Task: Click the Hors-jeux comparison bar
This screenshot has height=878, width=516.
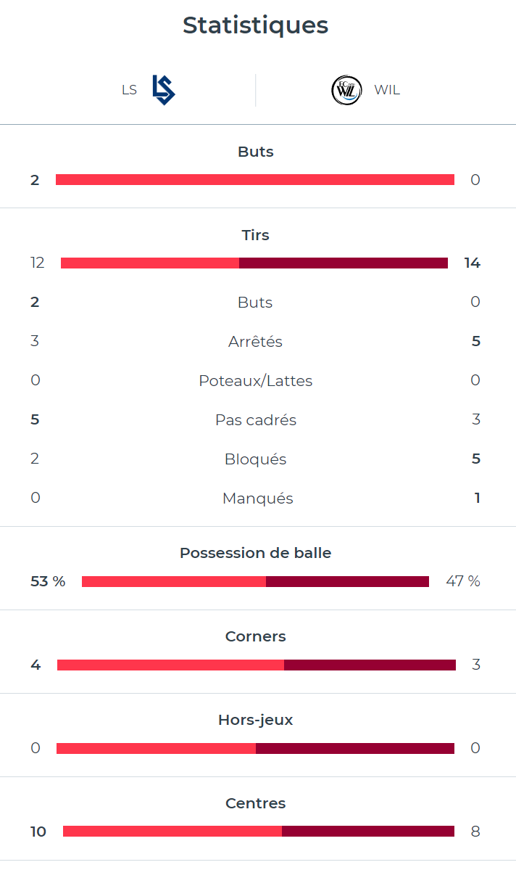Action: (x=255, y=748)
